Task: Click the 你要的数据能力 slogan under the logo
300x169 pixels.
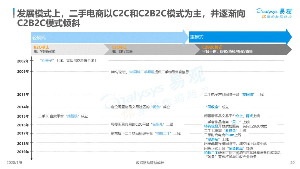Action: (x=277, y=17)
